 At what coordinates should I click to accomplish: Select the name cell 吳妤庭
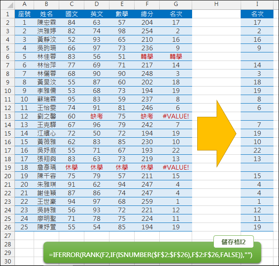[x=46, y=150]
